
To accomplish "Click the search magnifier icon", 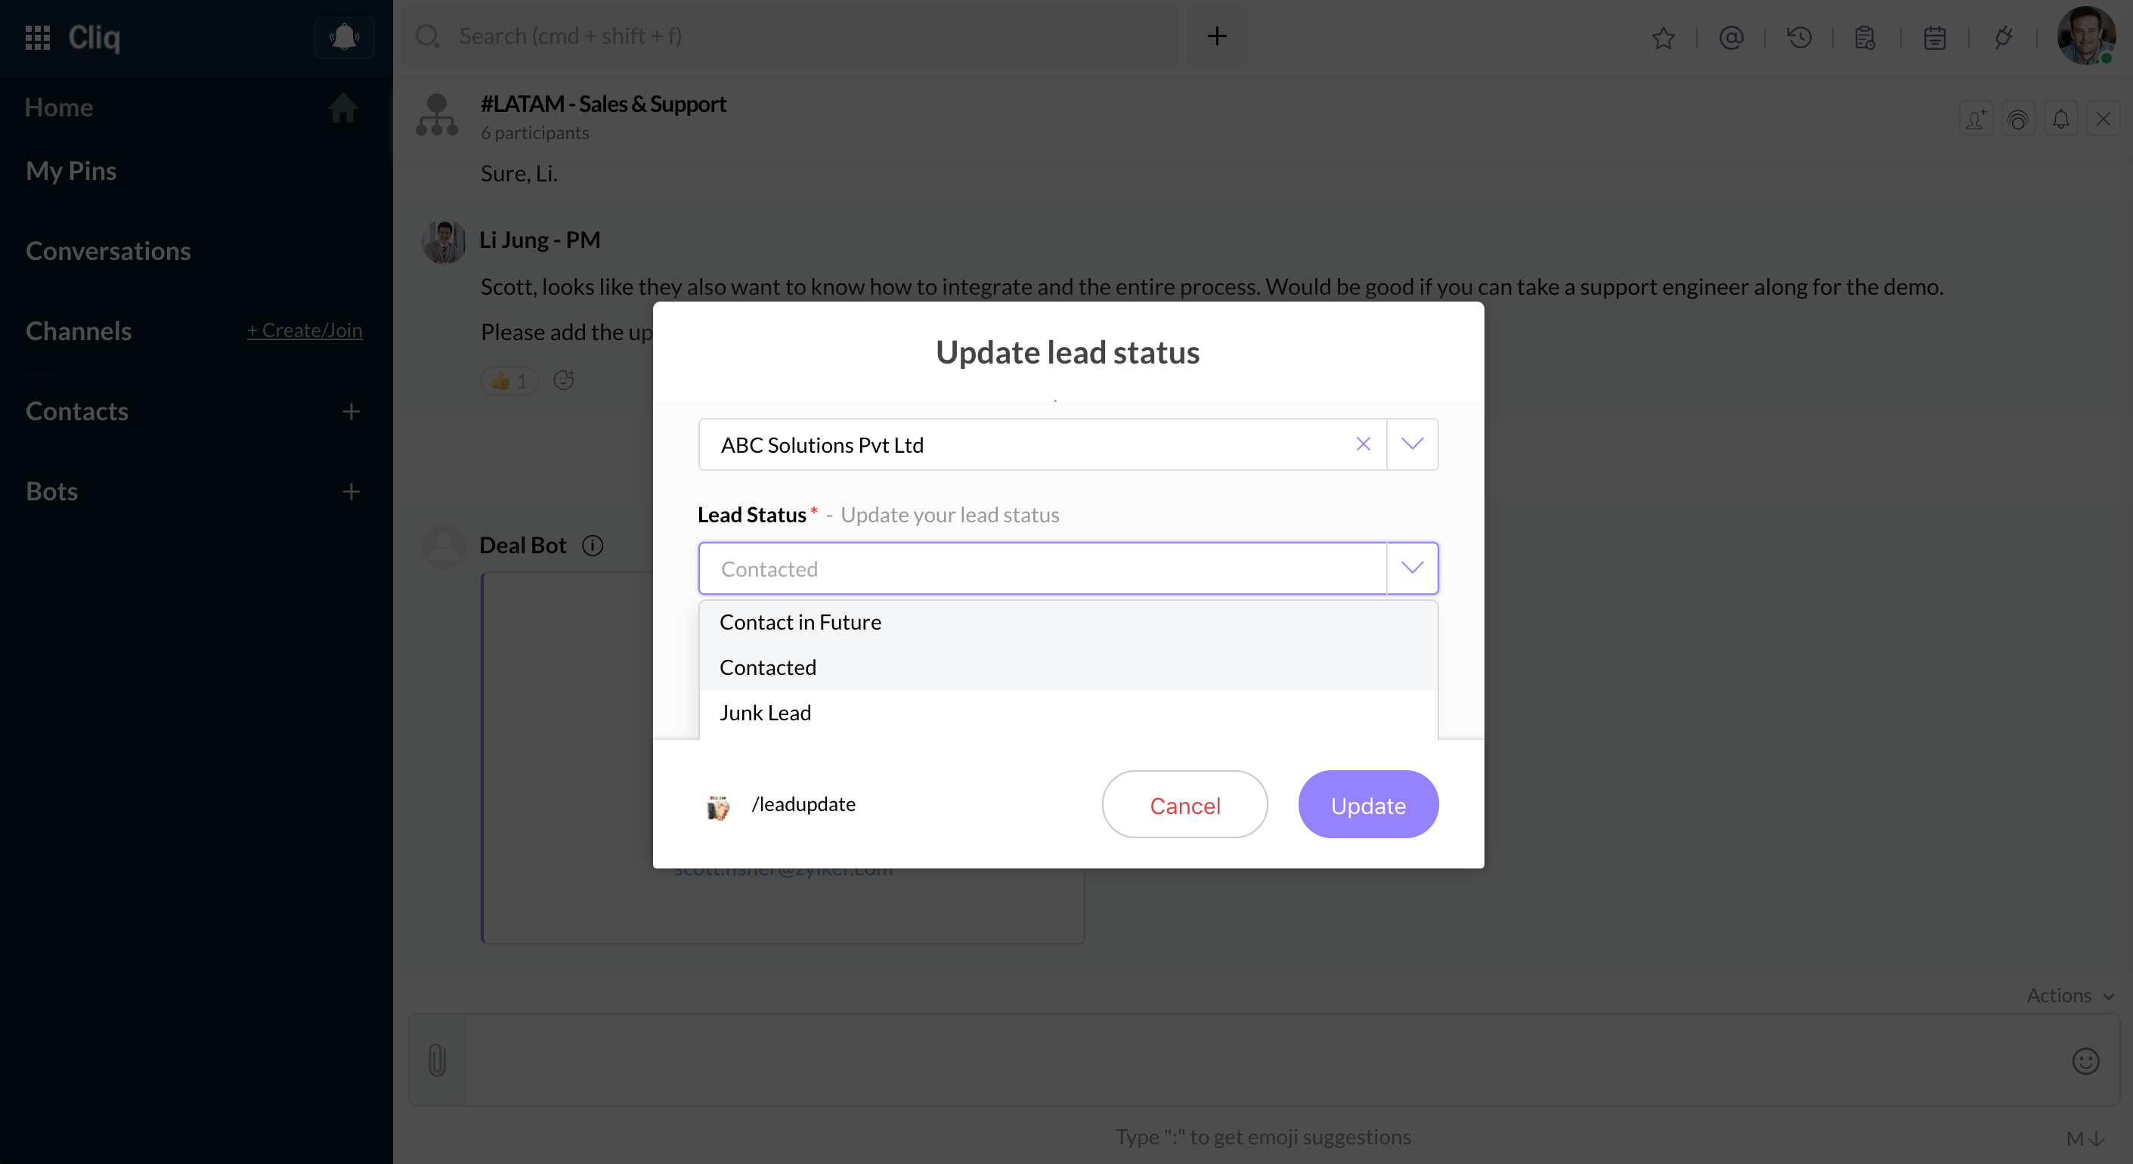I will (x=427, y=36).
